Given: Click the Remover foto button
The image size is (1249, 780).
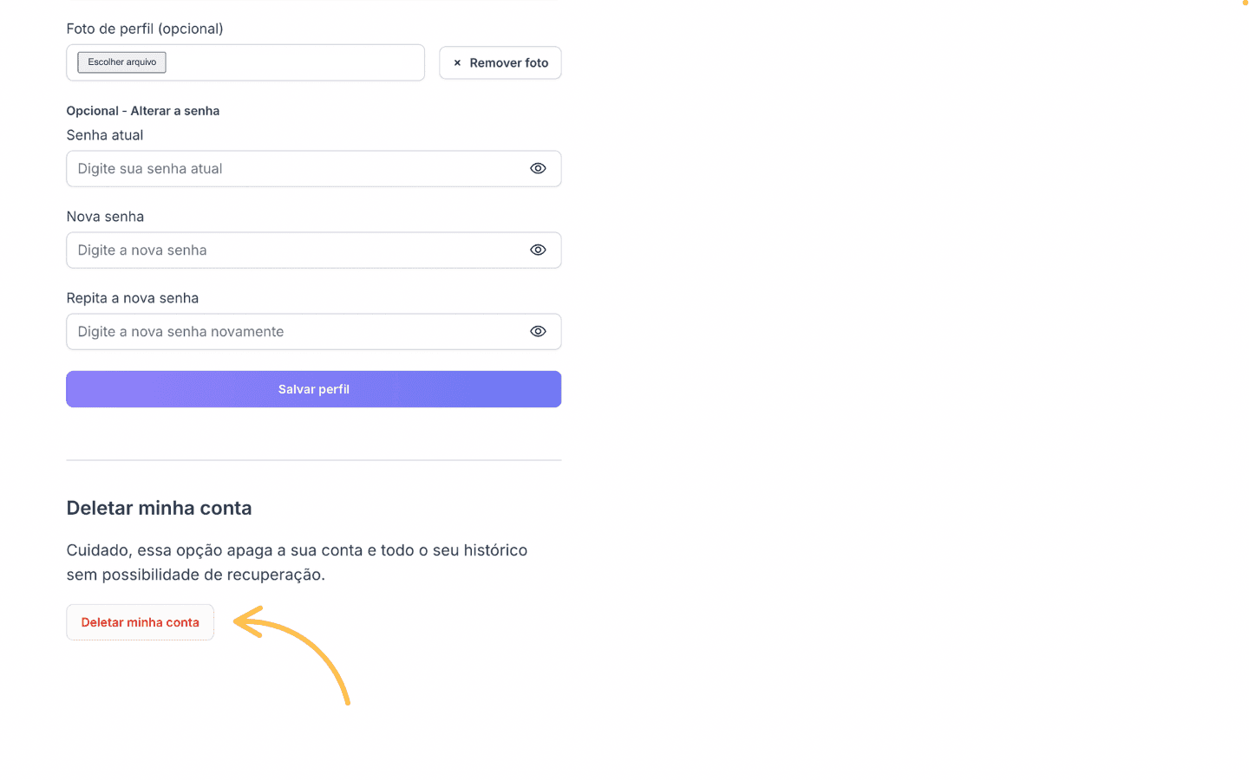Looking at the screenshot, I should coord(500,62).
